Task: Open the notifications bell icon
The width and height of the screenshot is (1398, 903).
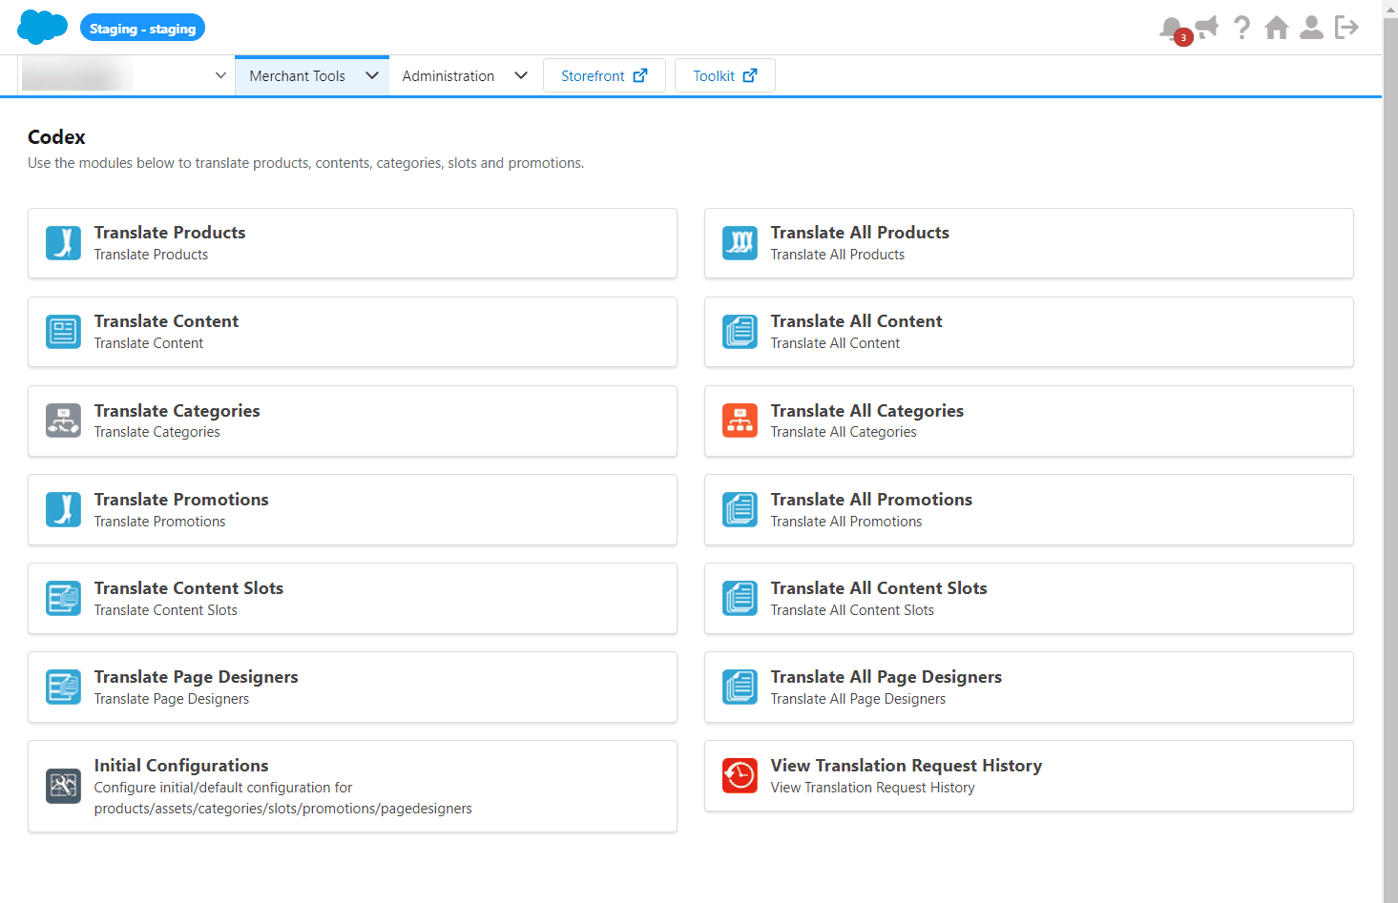Action: click(x=1171, y=29)
